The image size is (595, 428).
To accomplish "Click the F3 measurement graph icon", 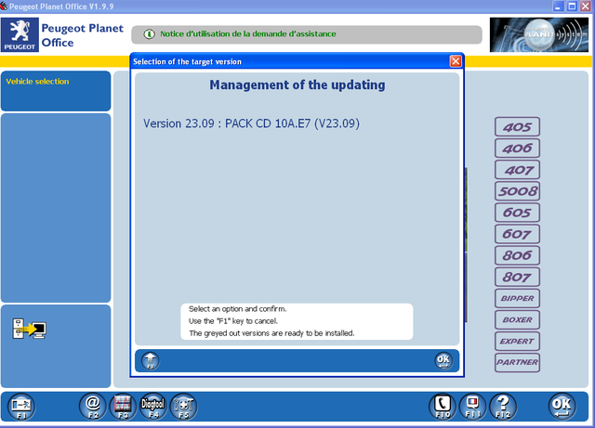I will (123, 407).
